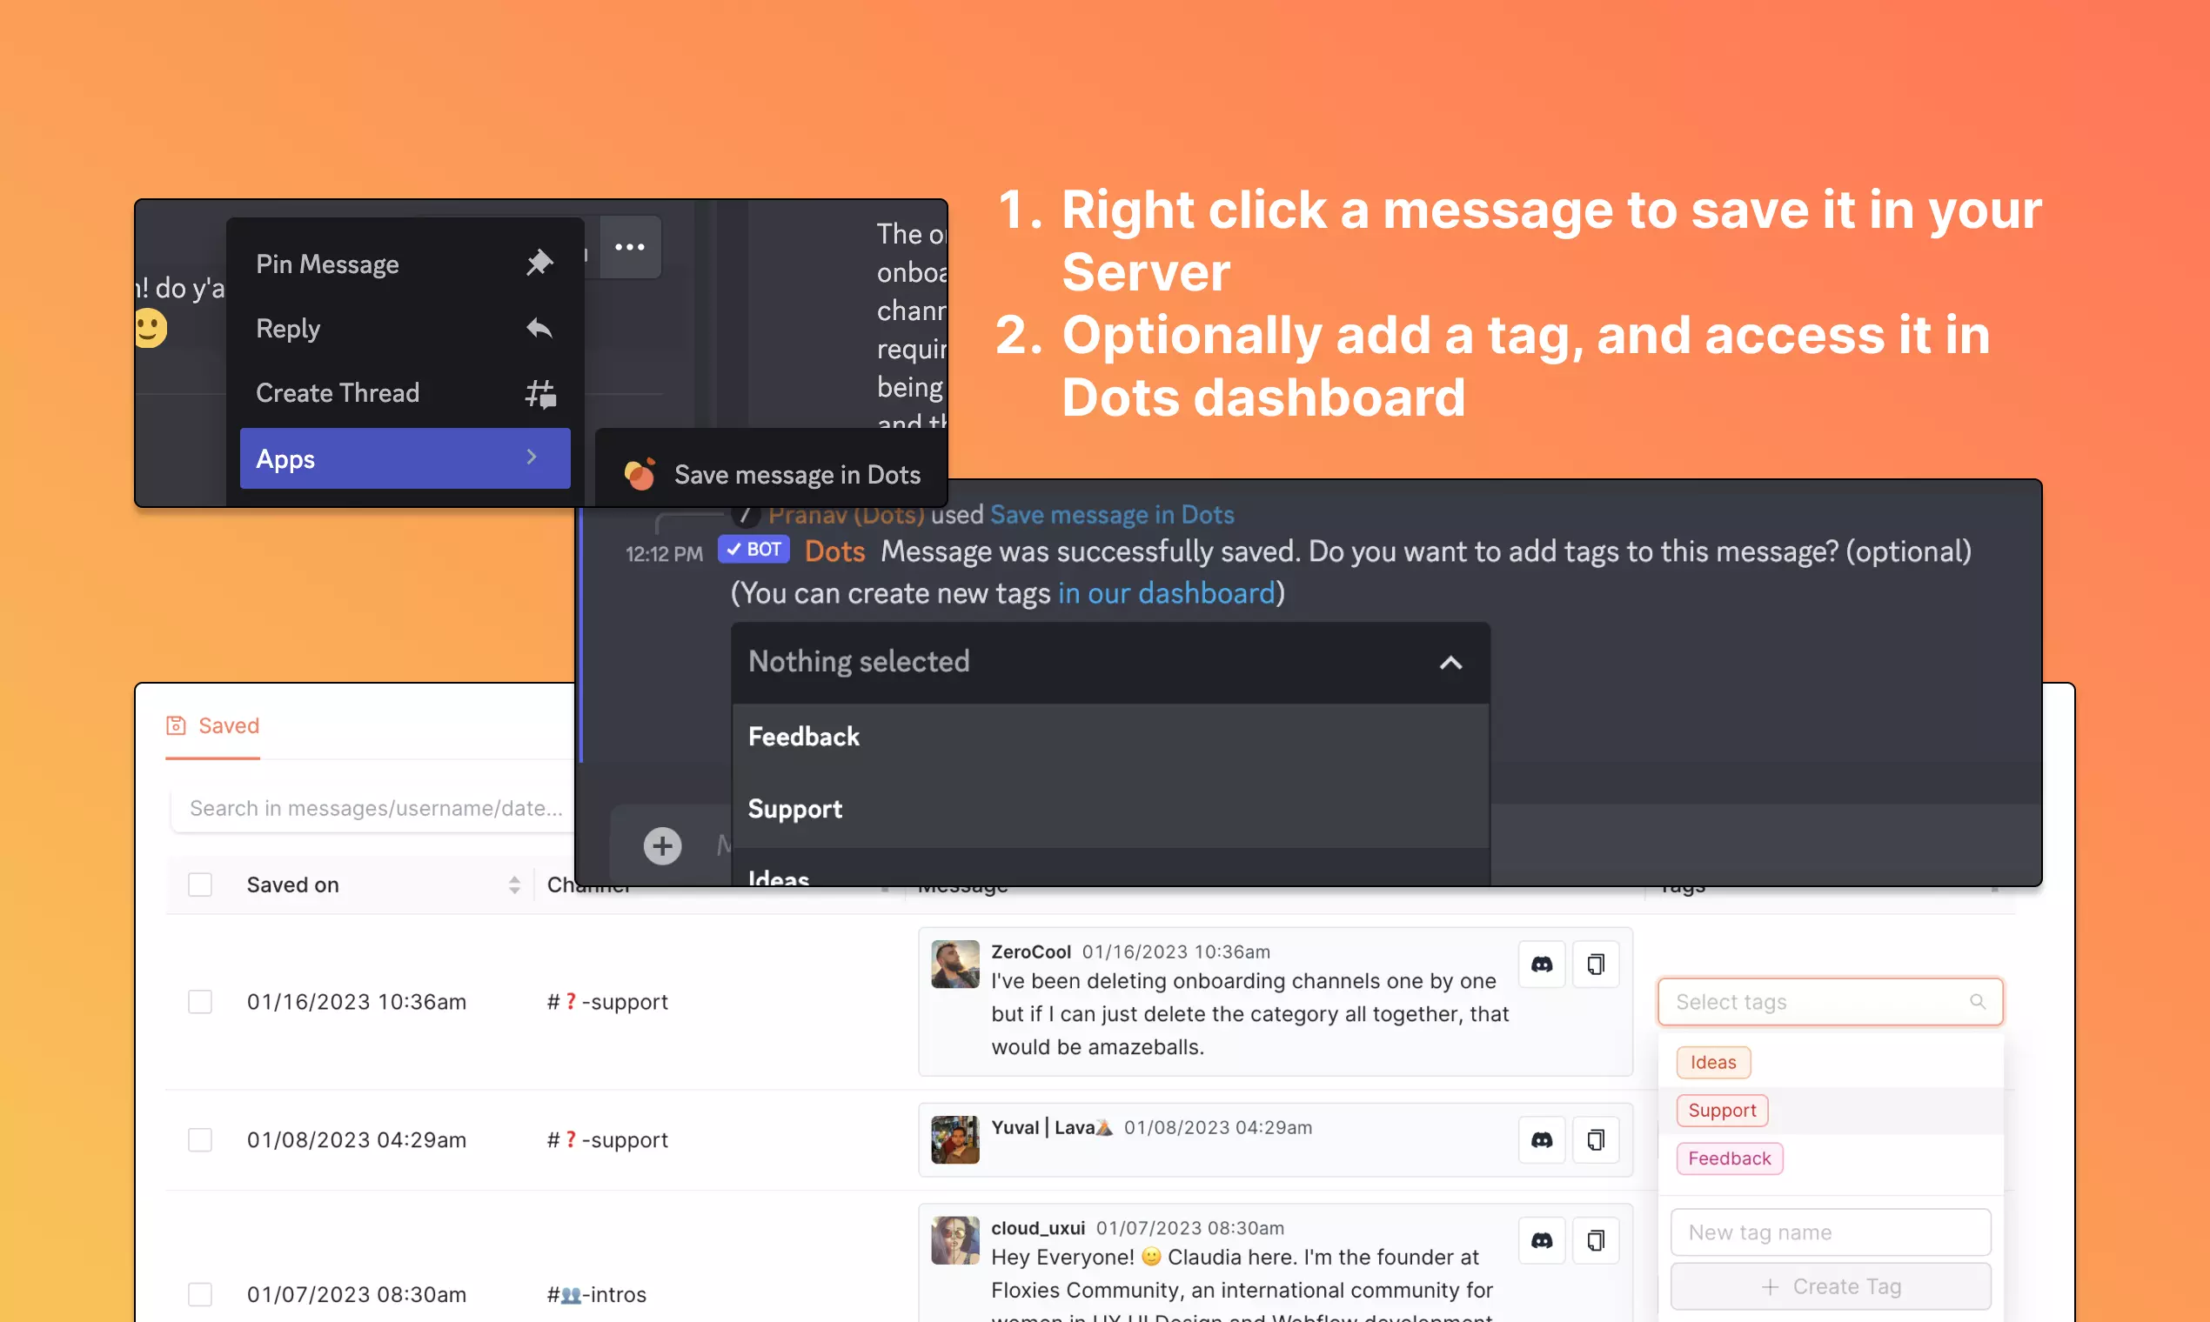Click cloud_uxui's avatar
This screenshot has width=2210, height=1322.
point(954,1240)
